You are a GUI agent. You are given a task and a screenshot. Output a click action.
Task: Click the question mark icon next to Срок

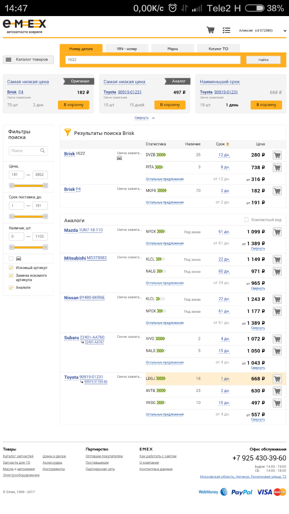[228, 144]
